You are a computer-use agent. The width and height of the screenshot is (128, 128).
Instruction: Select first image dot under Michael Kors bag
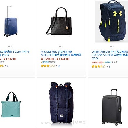(x=60, y=47)
